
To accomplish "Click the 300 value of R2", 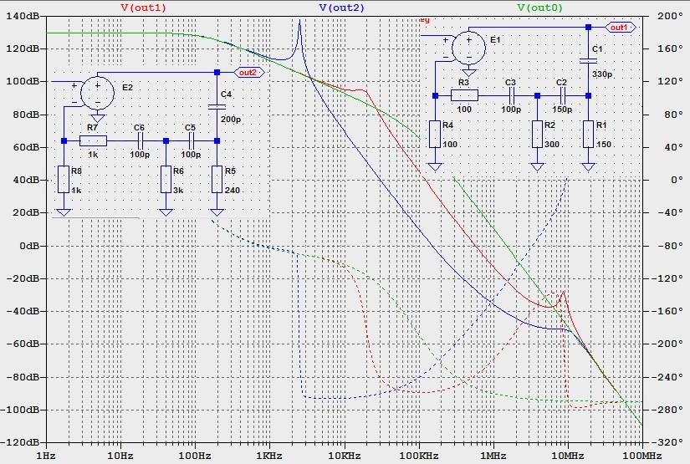I will [x=552, y=145].
